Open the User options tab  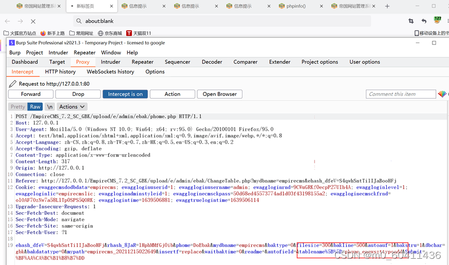pos(364,62)
